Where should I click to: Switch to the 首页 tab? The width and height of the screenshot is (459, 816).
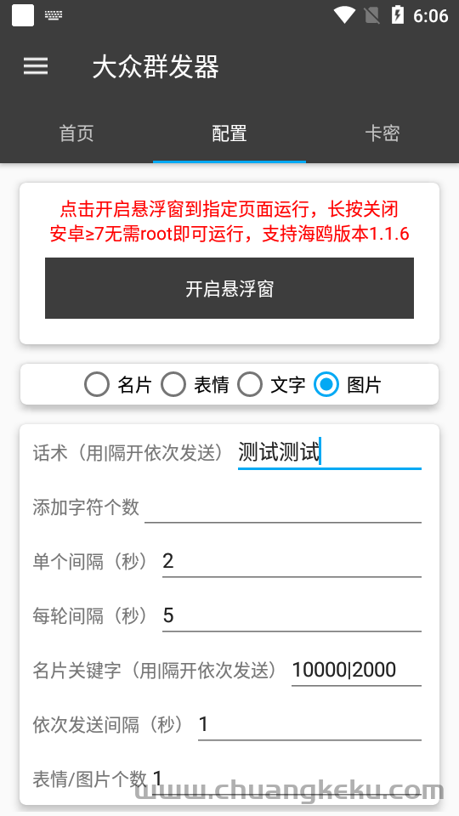point(76,133)
